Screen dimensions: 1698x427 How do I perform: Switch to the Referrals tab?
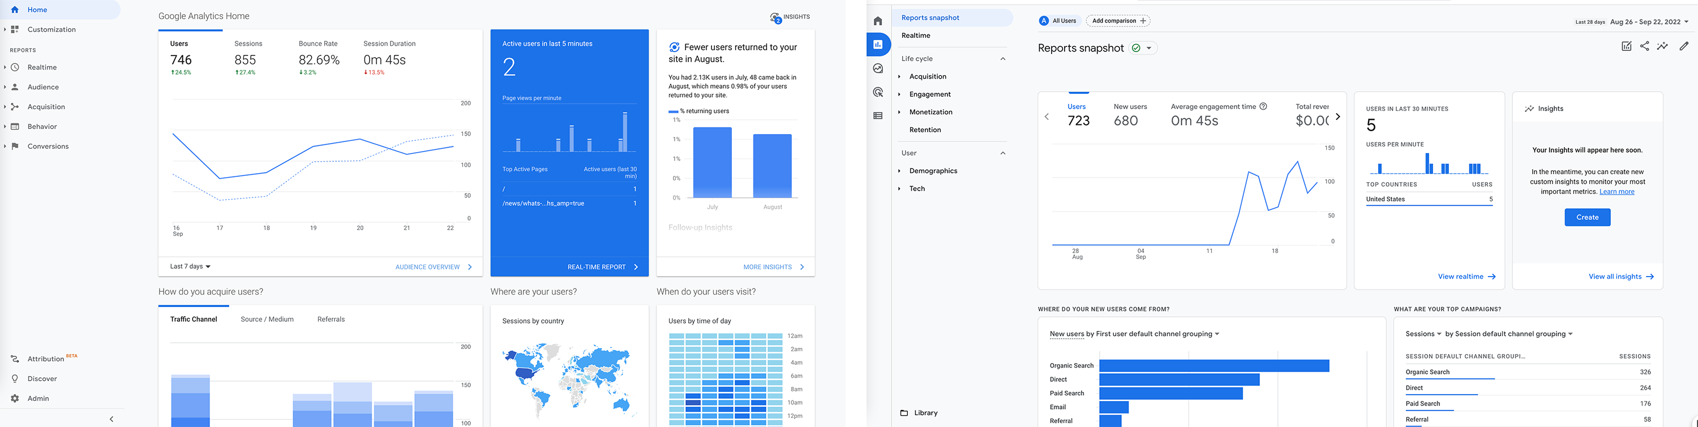pyautogui.click(x=331, y=320)
